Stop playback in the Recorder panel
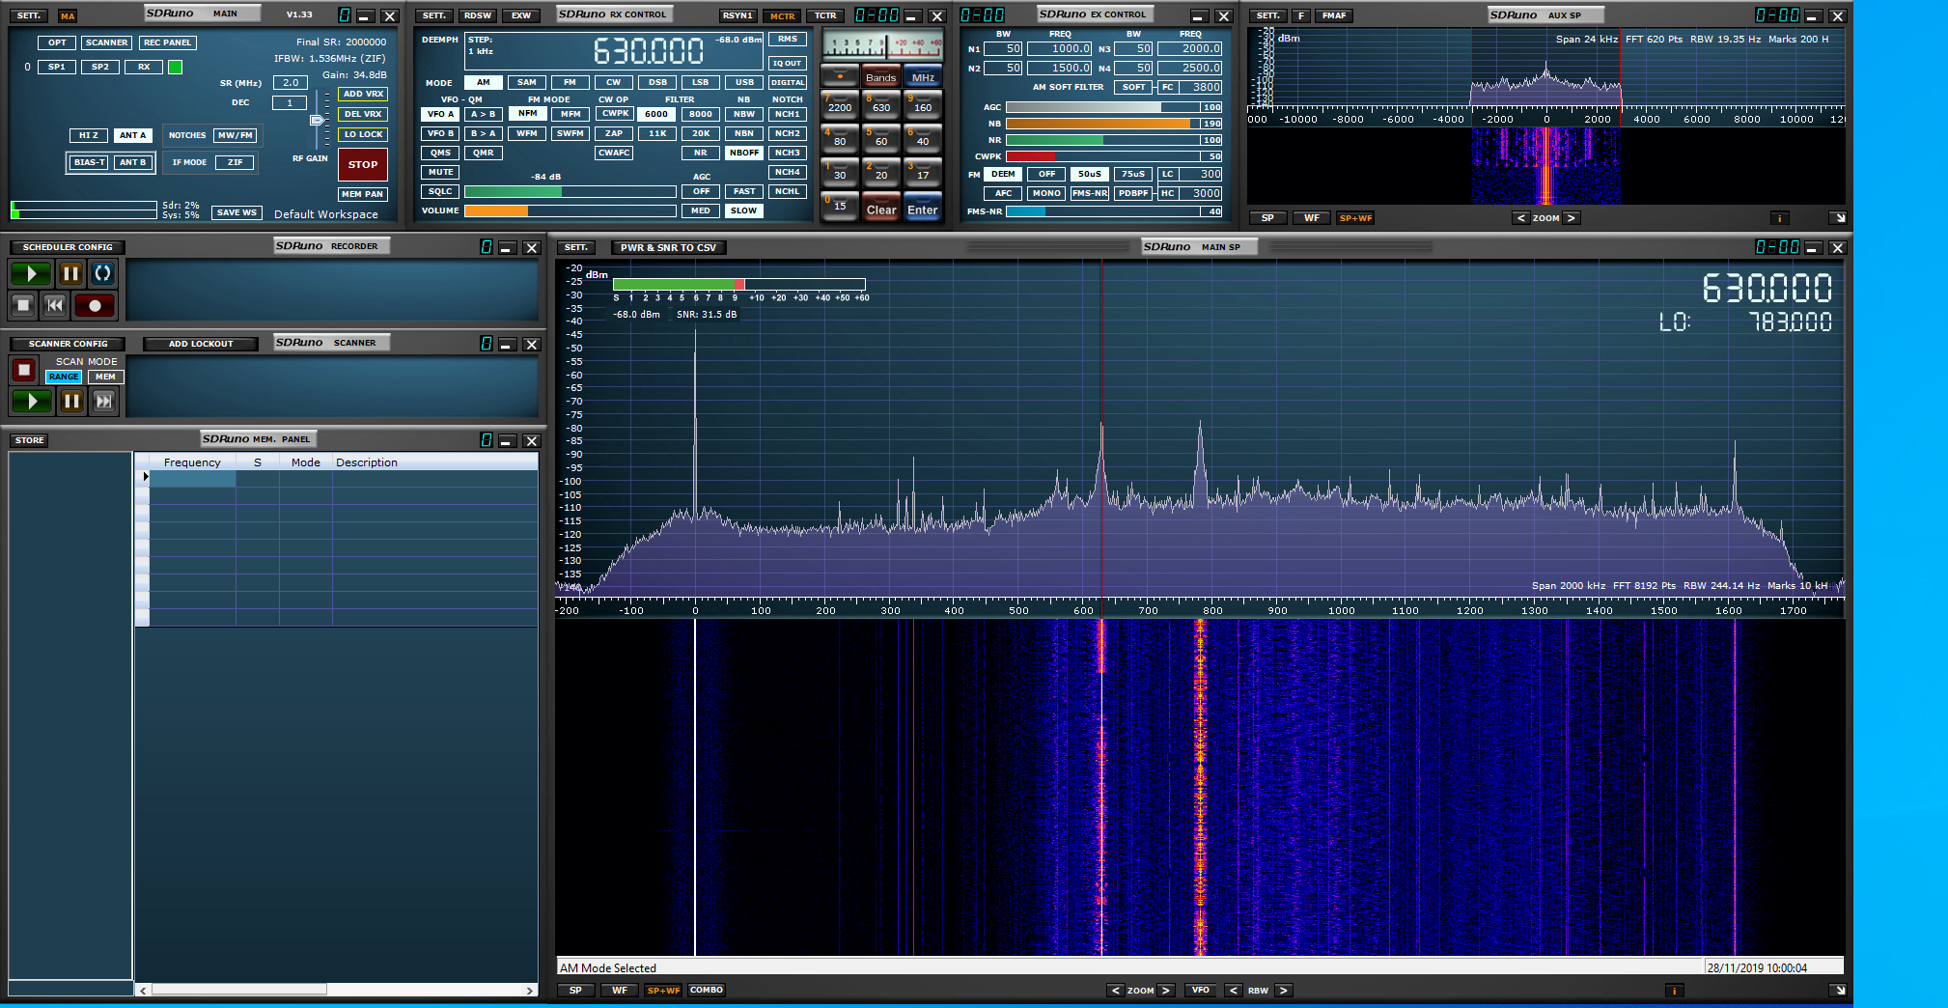 point(23,306)
